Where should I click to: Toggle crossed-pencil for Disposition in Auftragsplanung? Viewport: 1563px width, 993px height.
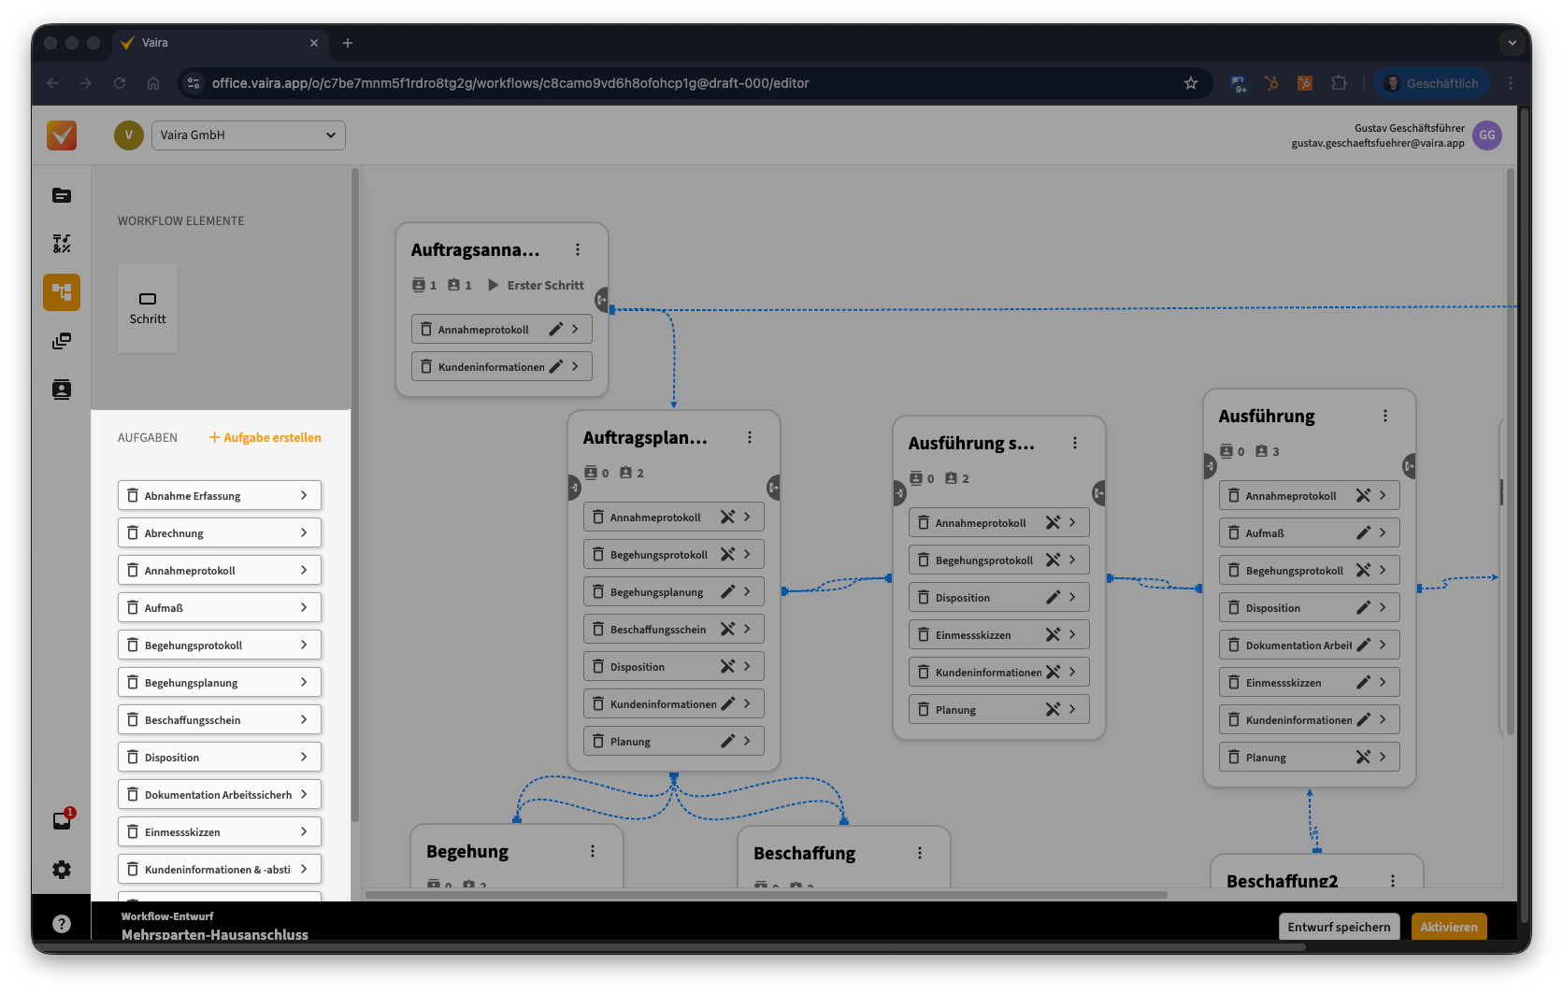coord(727,667)
